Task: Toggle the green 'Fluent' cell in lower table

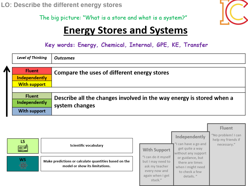Action: [32, 96]
